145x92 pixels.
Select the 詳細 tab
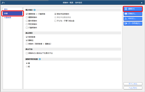pyautogui.click(x=12, y=13)
